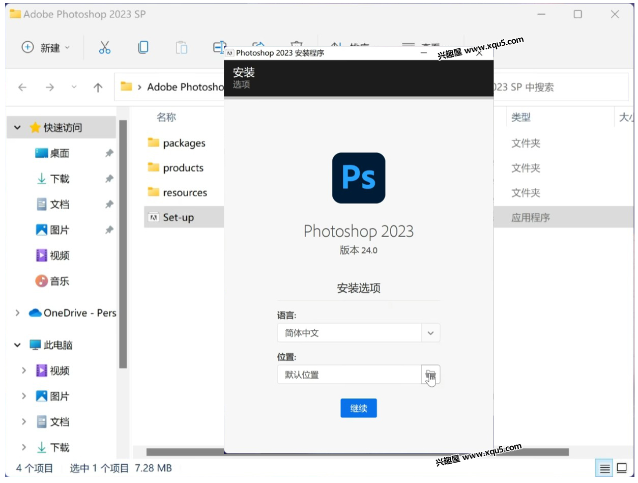
Task: Click the chevron before Adobe Photoshop breadcrumb
Action: (139, 87)
